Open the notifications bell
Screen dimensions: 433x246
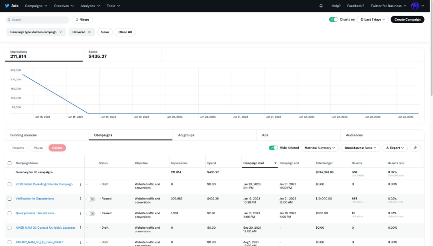[x=321, y=6]
